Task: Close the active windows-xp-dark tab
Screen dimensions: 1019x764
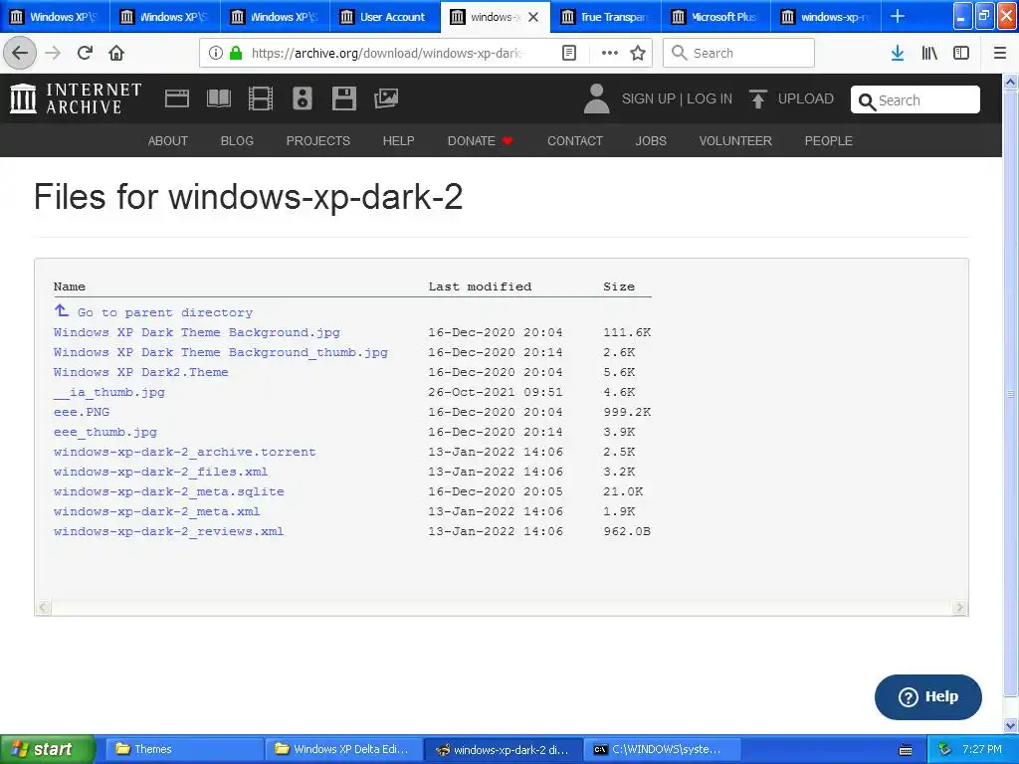Action: (x=533, y=17)
